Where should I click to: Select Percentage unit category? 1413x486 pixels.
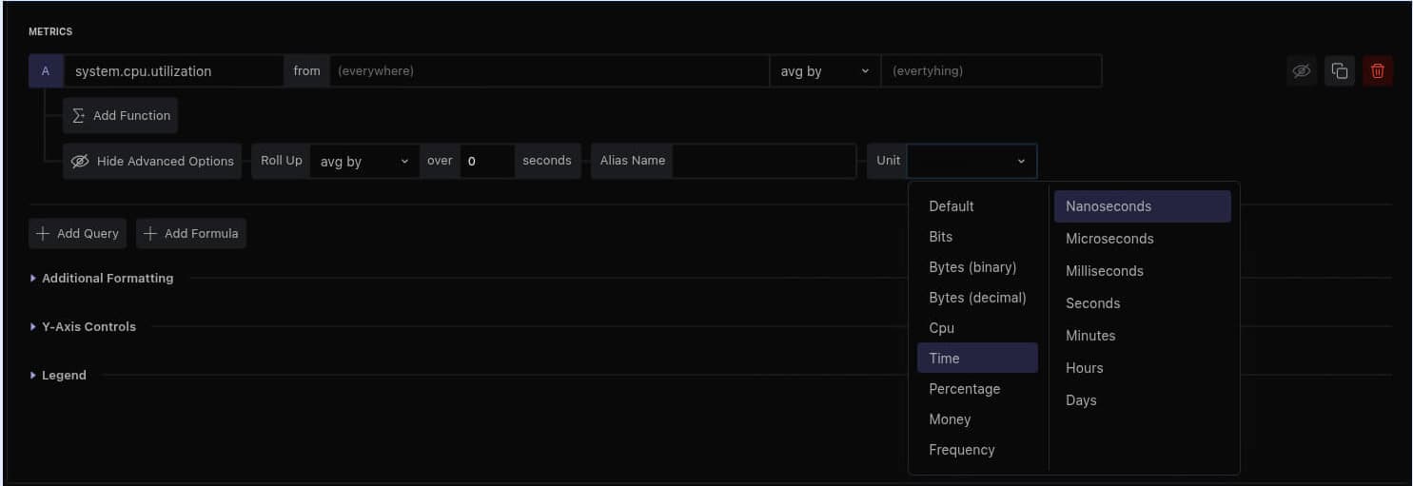click(x=977, y=389)
